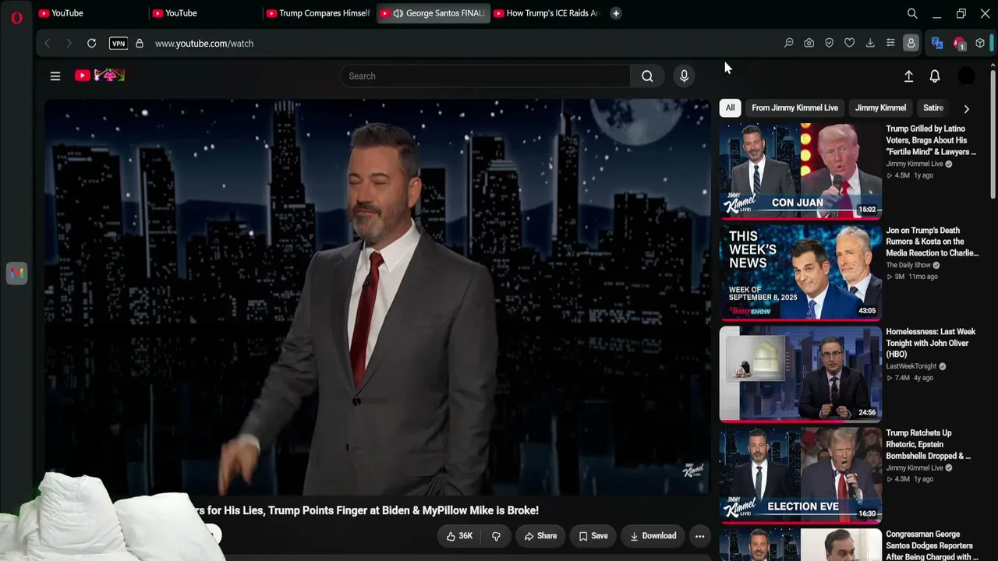
Task: Show site security padlock info
Action: (140, 44)
